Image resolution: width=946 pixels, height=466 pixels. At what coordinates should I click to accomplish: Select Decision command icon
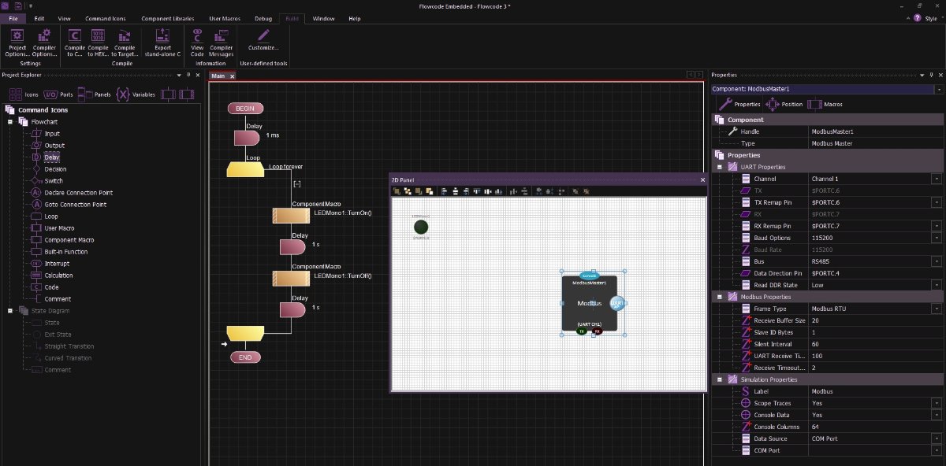tap(49, 169)
